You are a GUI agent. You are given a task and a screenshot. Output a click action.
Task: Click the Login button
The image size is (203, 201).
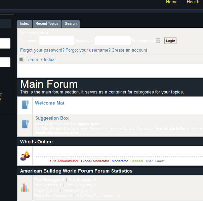coord(170,41)
